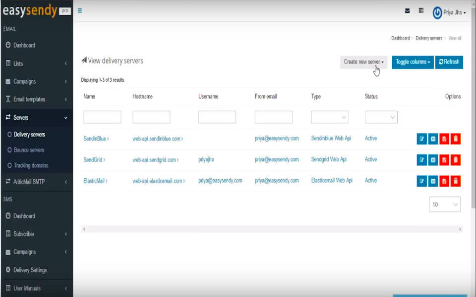Image resolution: width=476 pixels, height=297 pixels.
Task: Delete the SendGrid server trash icon
Action: click(455, 160)
